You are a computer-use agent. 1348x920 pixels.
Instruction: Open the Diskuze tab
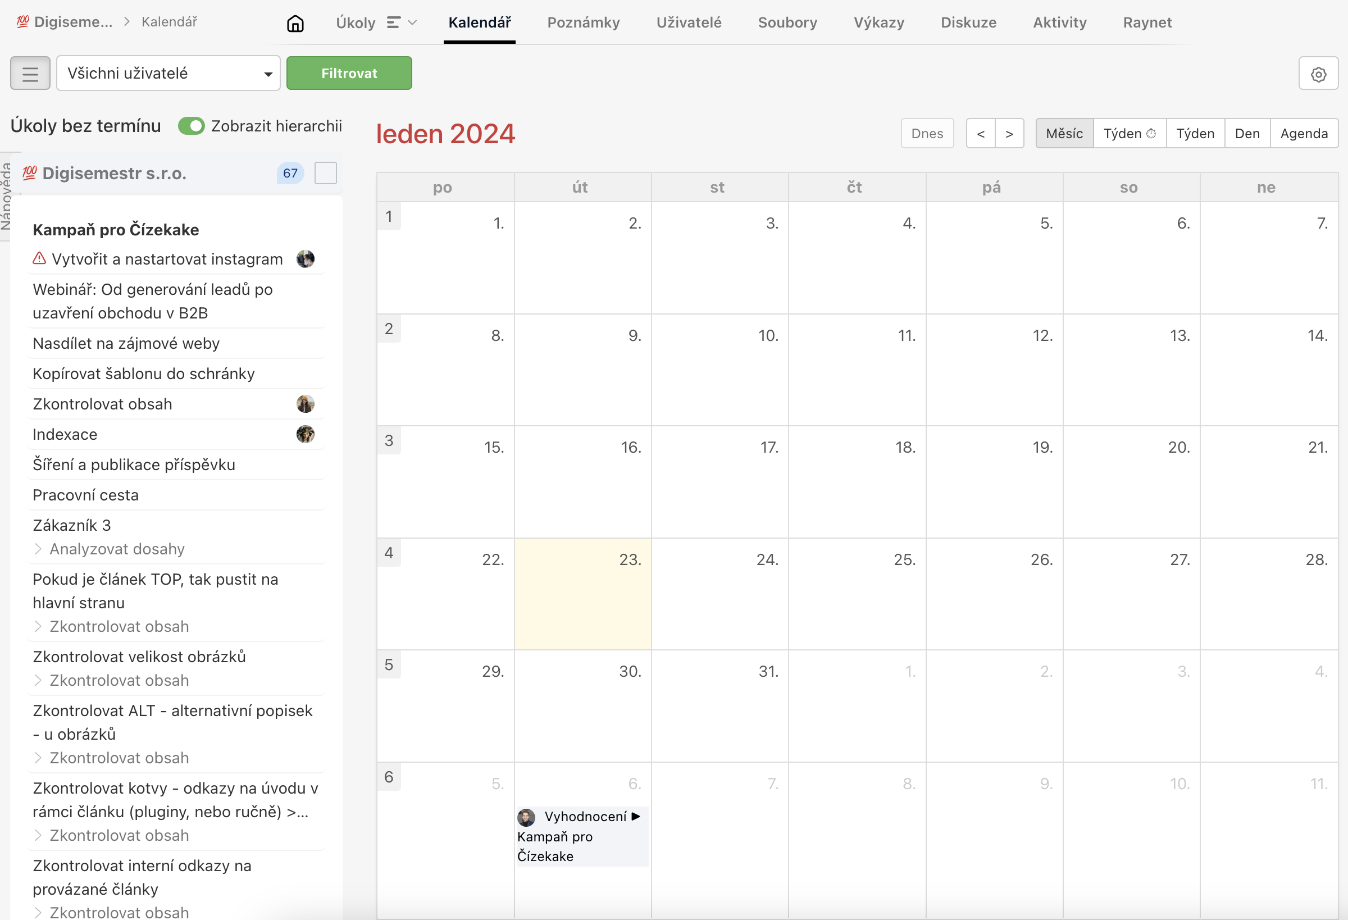click(x=968, y=22)
